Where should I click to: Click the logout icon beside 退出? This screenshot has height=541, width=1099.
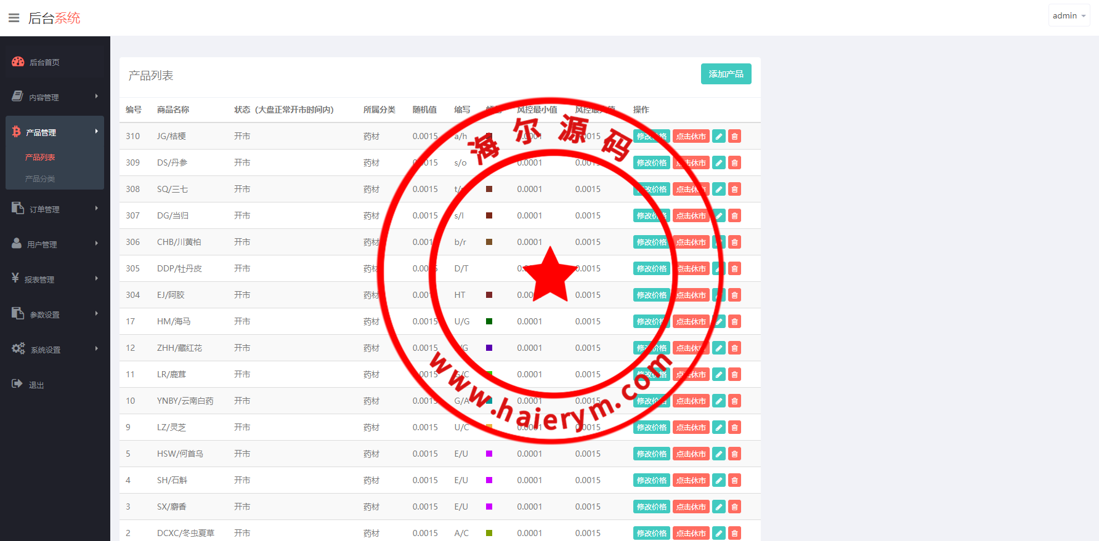[17, 384]
